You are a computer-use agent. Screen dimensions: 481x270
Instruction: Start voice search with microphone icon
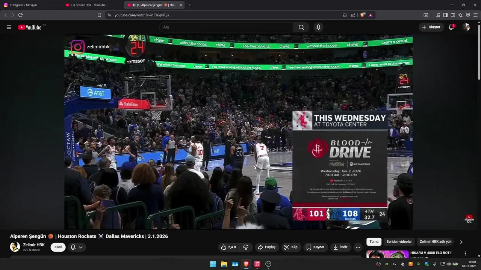click(318, 27)
